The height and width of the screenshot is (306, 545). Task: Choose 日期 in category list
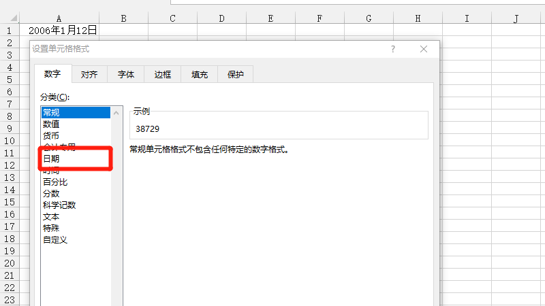[x=51, y=158]
